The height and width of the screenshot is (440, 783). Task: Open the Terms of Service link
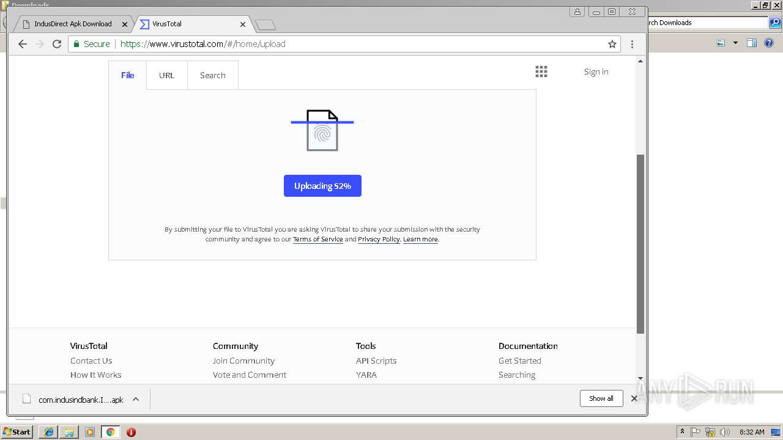click(317, 239)
